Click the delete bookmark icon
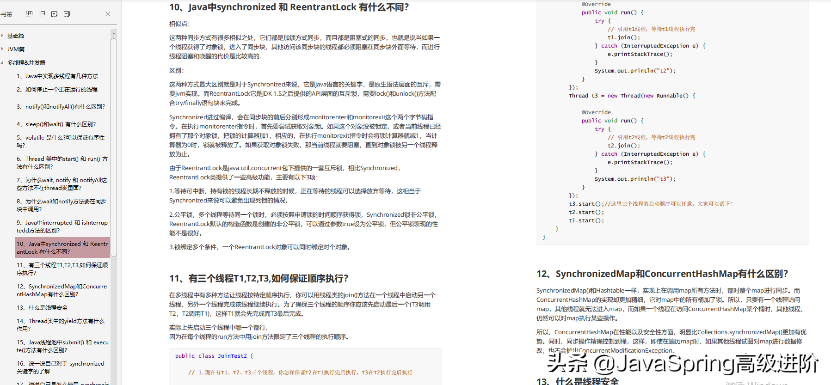831x385 pixels. 67,14
